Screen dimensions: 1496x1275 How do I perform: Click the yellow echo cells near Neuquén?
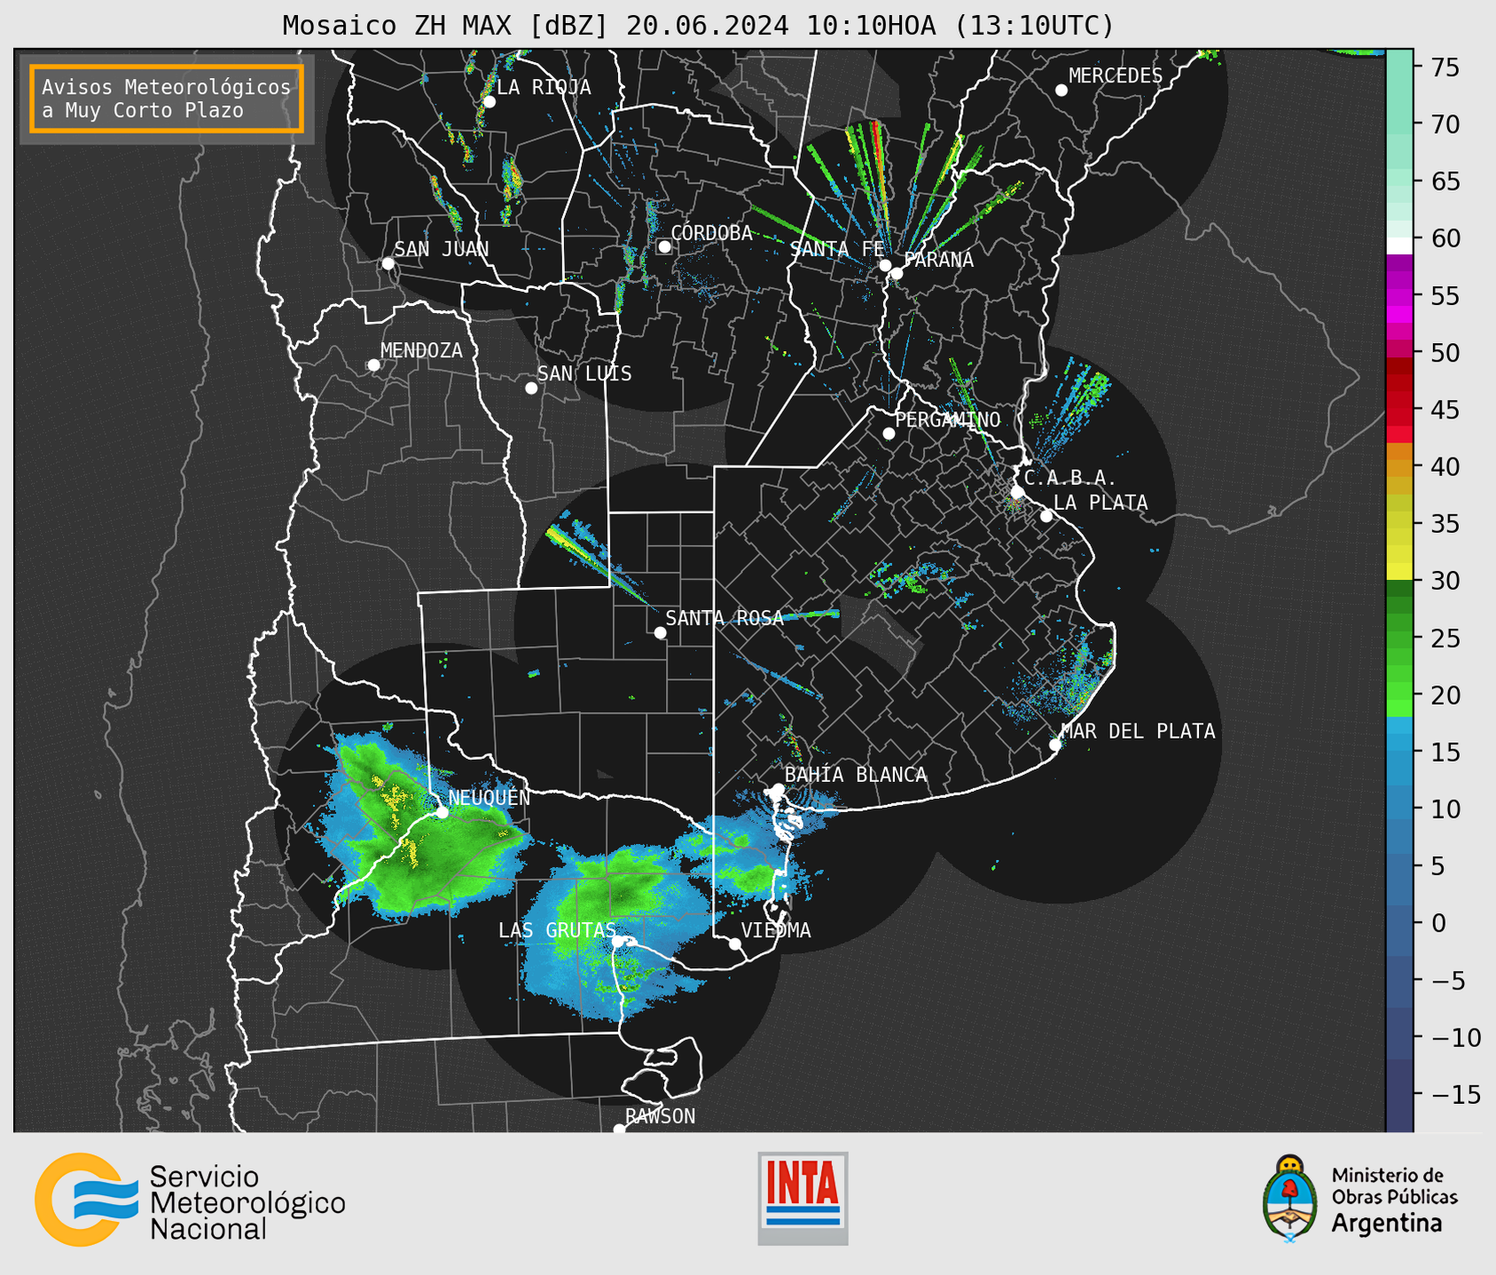(x=390, y=797)
